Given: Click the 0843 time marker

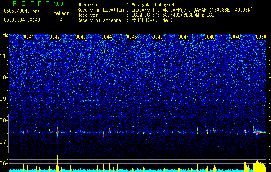Looking at the screenshot, I should tap(81, 37).
